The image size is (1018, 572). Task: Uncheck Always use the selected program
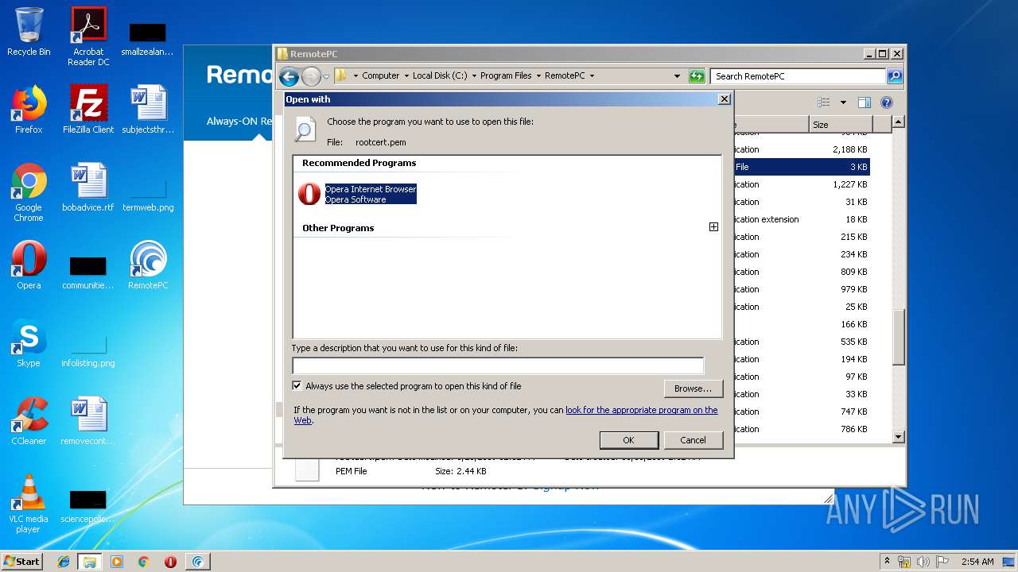tap(297, 386)
